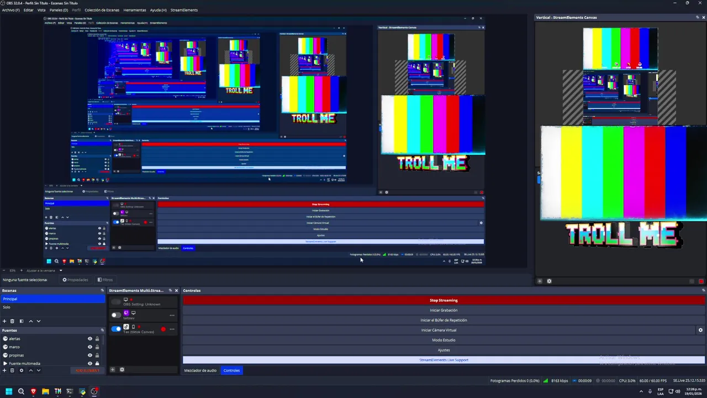Hide the alertas source
The image size is (707, 398).
pos(90,339)
